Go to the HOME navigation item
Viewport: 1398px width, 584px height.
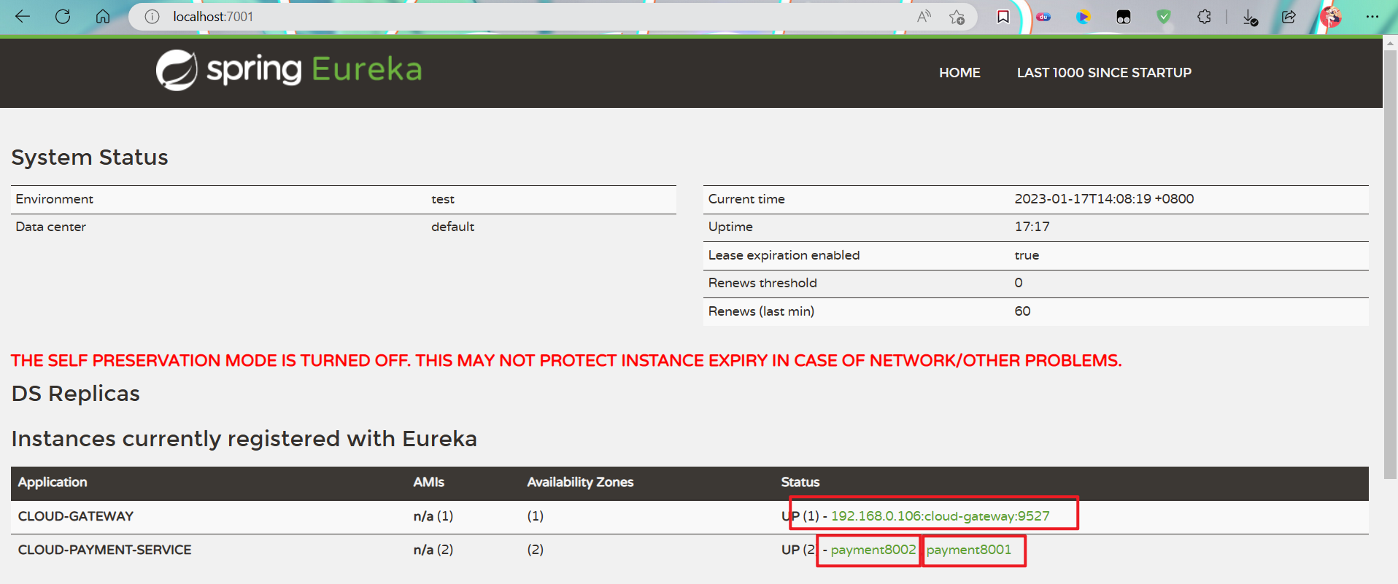point(959,73)
